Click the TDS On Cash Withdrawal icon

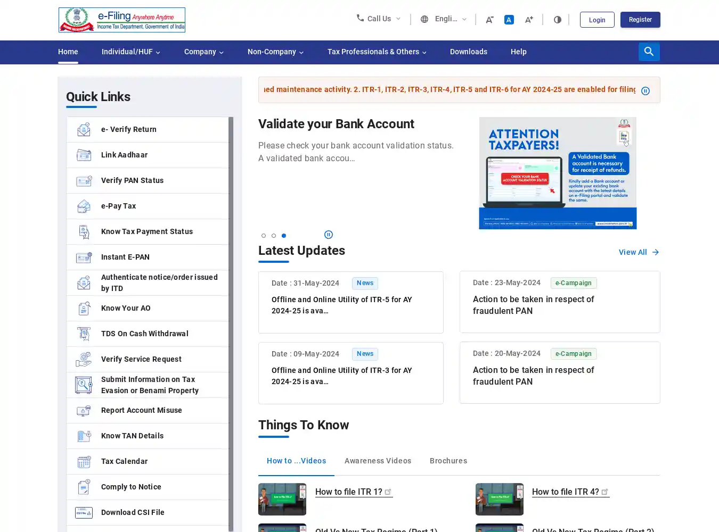point(84,334)
